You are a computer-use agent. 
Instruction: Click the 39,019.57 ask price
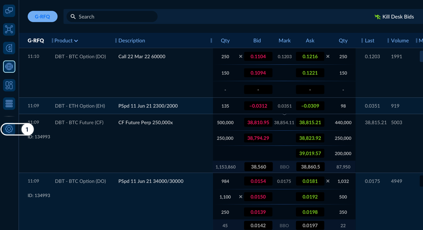pyautogui.click(x=310, y=153)
